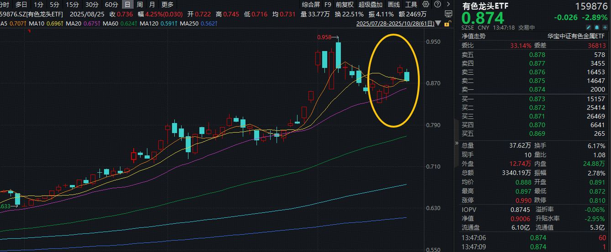611x252 pixels.
Task: Open the 前复权 adjustment dropdown
Action: pos(345,5)
